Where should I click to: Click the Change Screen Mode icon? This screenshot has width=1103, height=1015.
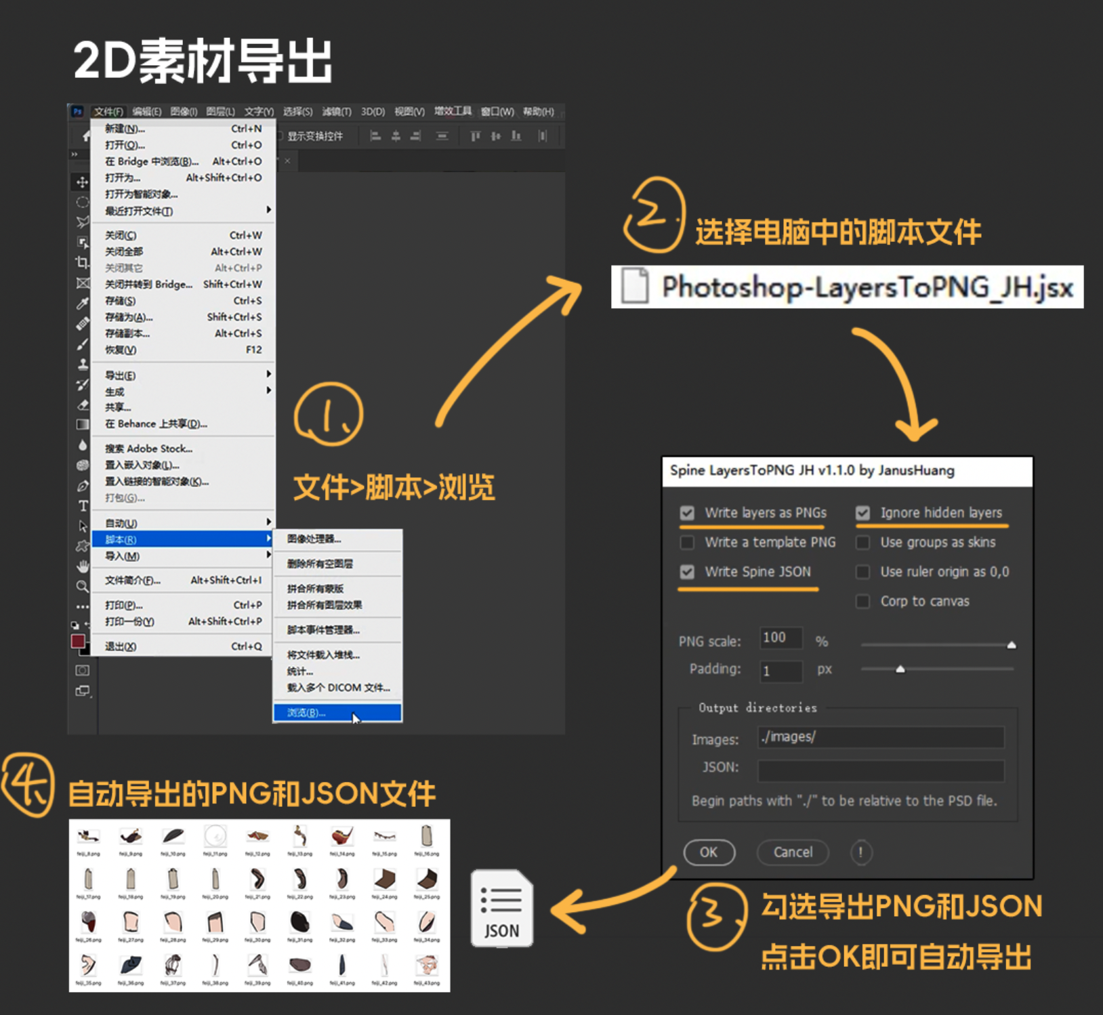coord(82,691)
